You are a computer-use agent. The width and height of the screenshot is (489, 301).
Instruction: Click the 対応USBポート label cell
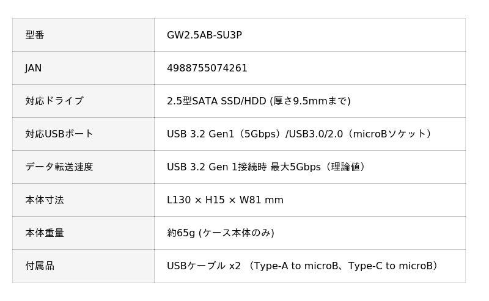click(x=59, y=134)
